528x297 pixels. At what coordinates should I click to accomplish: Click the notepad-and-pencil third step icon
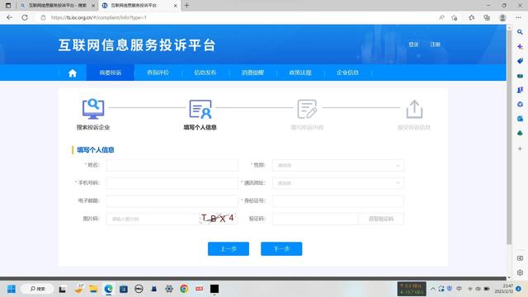307,109
